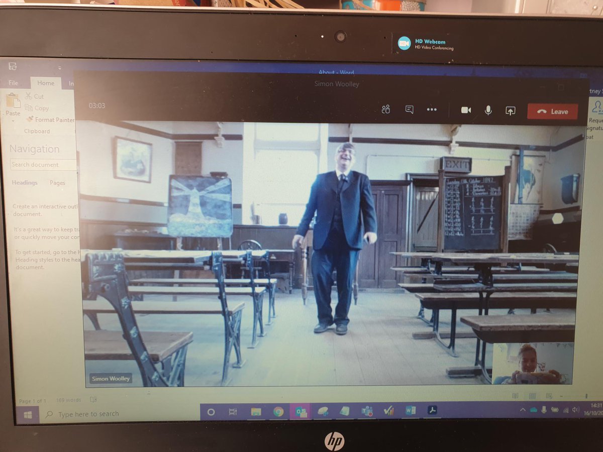Open Adobe Acrobat from the taskbar
The width and height of the screenshot is (603, 452).
tap(433, 410)
